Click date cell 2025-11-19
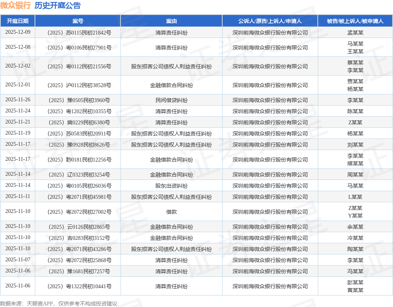 18,133
